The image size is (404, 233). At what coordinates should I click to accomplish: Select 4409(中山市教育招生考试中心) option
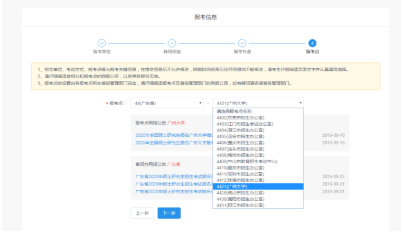coord(258,162)
